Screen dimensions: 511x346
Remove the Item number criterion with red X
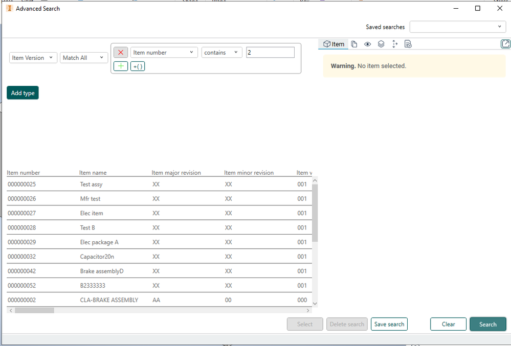[x=121, y=53]
